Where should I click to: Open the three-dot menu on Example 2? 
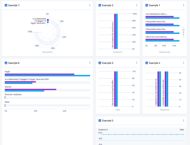[136, 5]
